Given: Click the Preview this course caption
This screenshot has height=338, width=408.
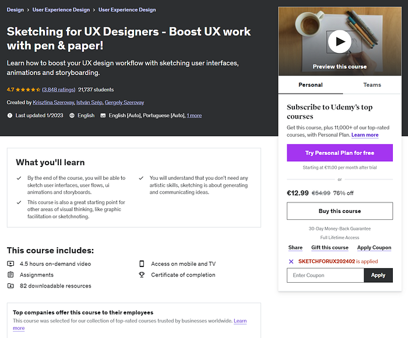Looking at the screenshot, I should pyautogui.click(x=340, y=67).
